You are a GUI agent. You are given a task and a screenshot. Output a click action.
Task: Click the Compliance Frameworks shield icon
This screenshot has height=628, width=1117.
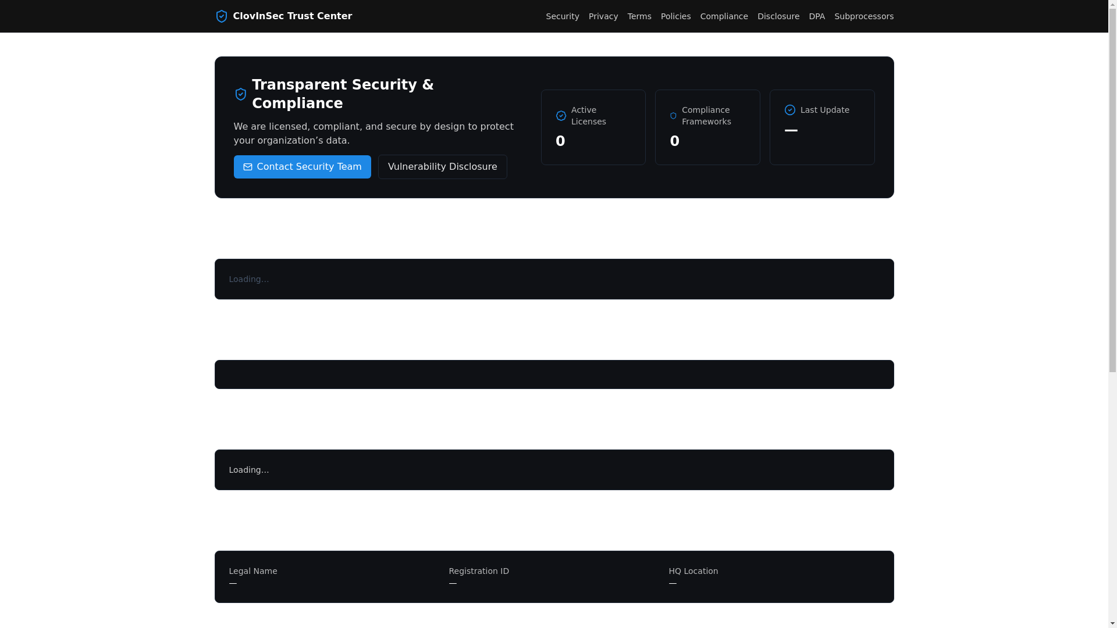point(673,116)
